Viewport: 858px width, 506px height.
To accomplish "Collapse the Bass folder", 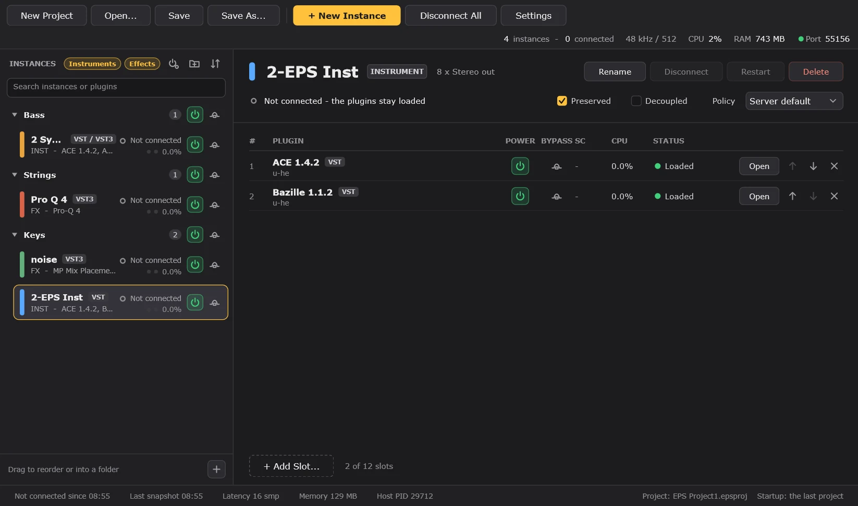I will tap(15, 115).
